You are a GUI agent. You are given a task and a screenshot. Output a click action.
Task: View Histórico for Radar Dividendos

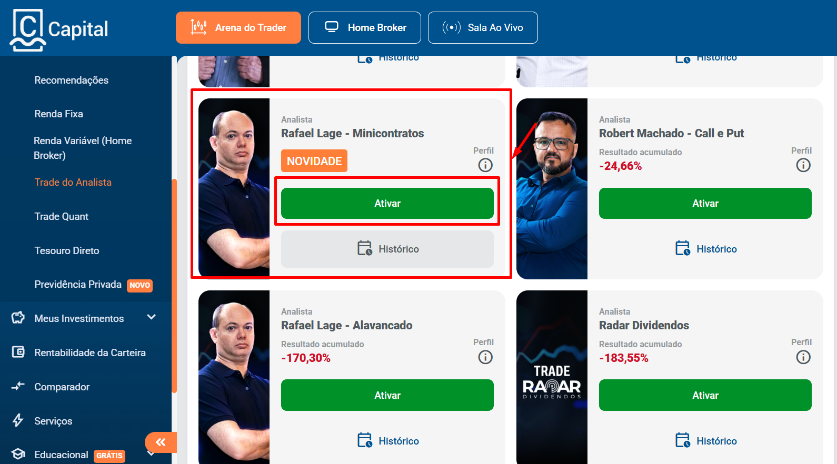pyautogui.click(x=705, y=441)
